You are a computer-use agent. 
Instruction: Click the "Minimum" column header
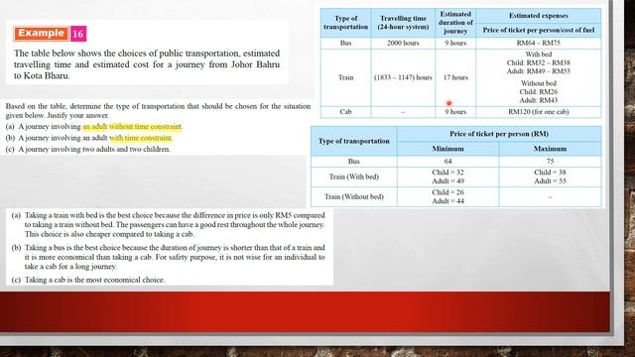pyautogui.click(x=447, y=149)
